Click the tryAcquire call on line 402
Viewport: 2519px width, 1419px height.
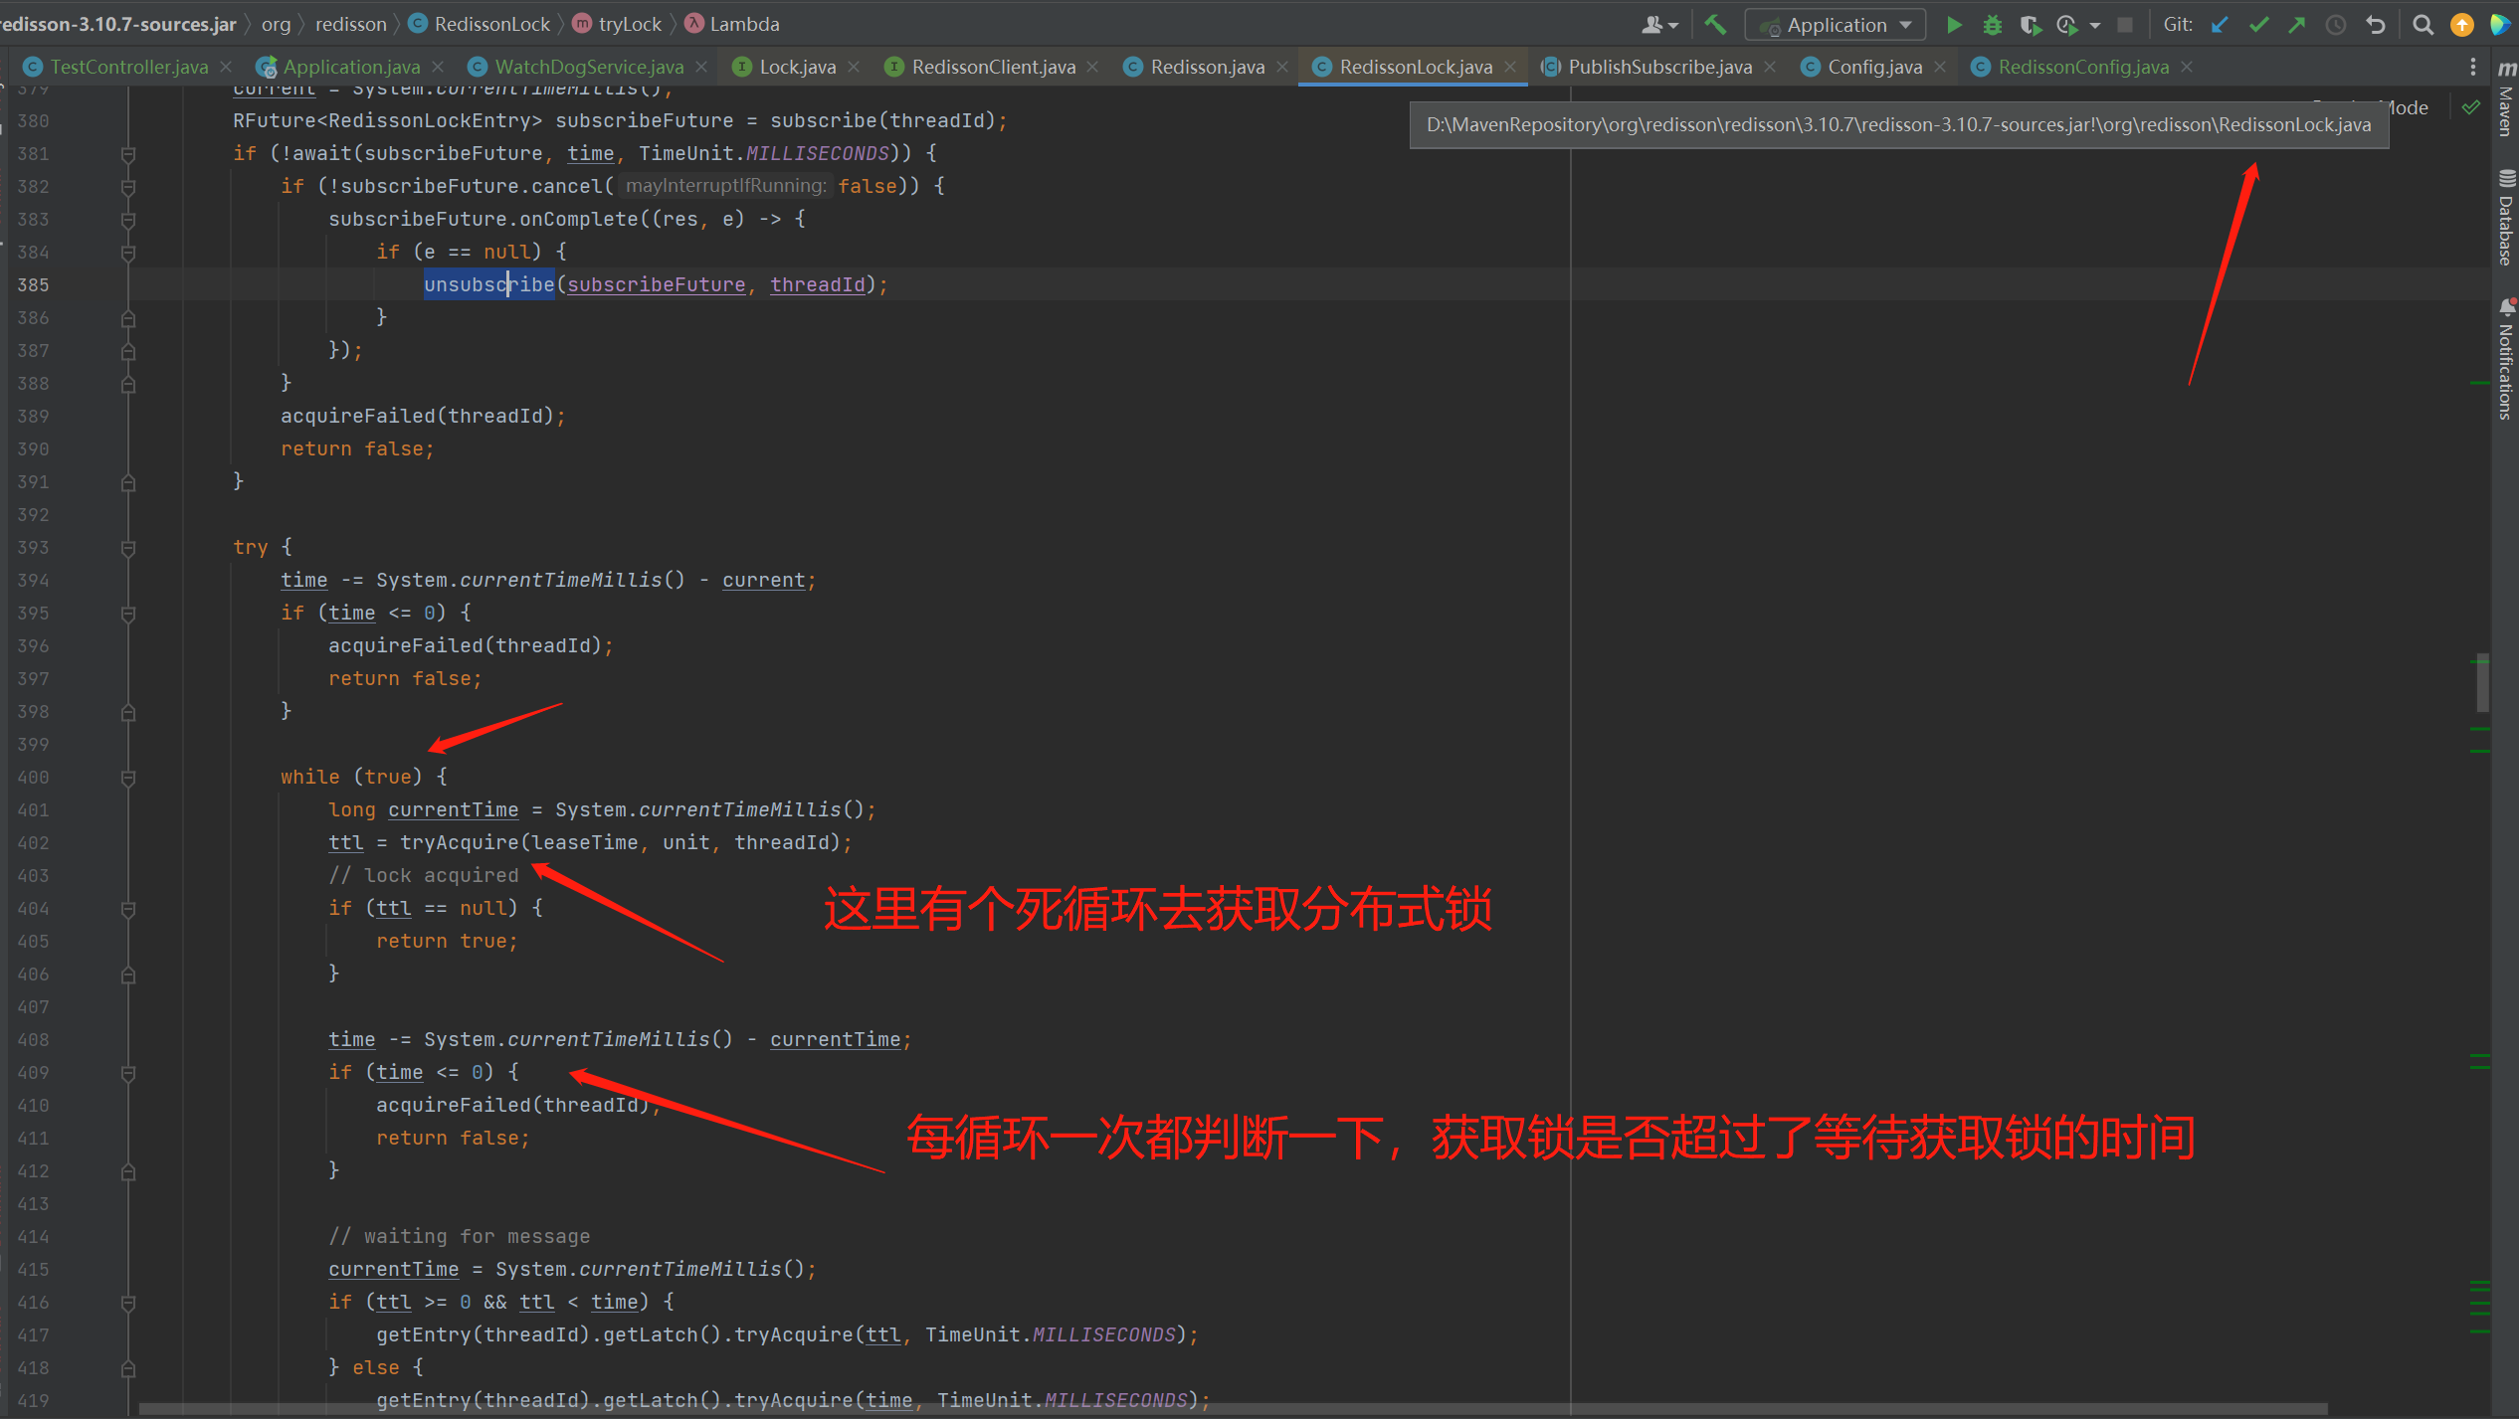[x=460, y=842]
